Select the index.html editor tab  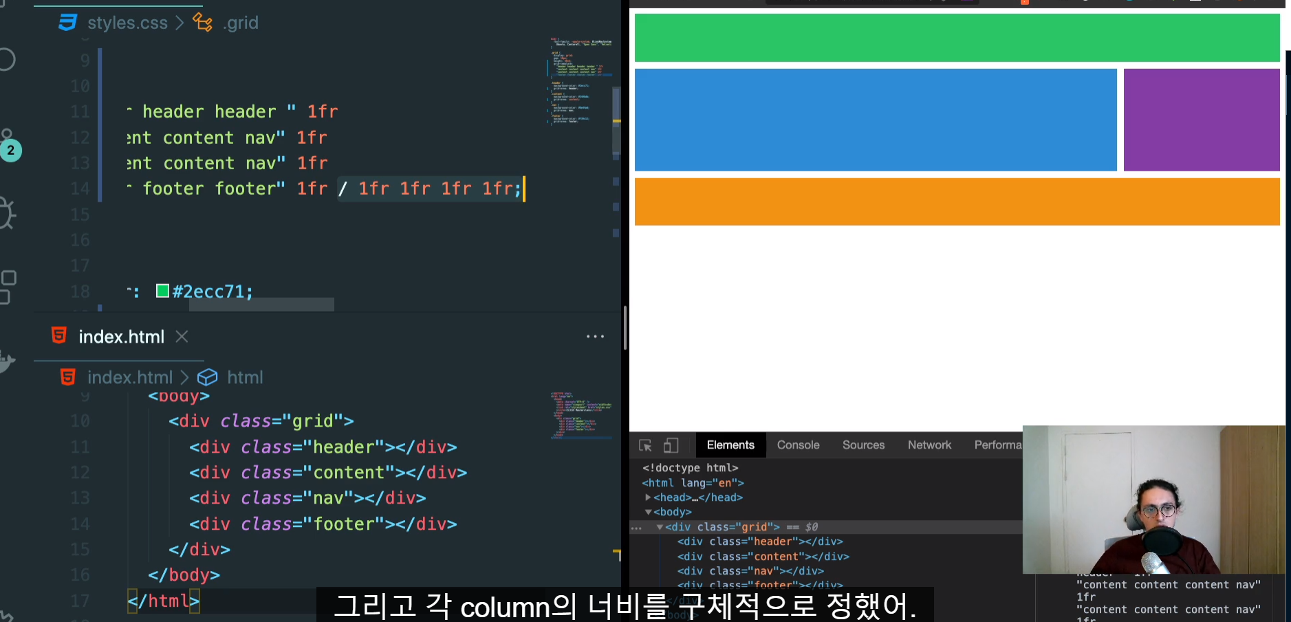point(121,336)
